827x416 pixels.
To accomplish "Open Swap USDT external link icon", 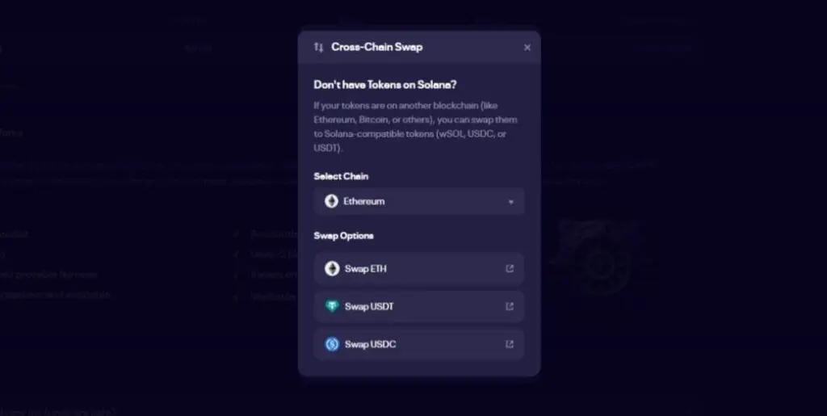I will click(510, 307).
